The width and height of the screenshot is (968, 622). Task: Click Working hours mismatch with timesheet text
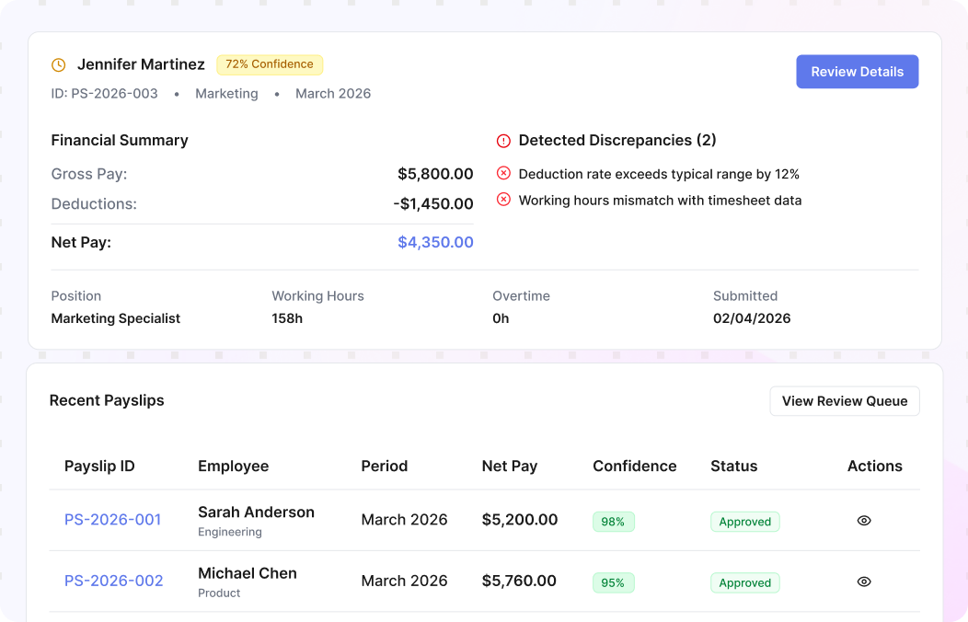(x=660, y=201)
